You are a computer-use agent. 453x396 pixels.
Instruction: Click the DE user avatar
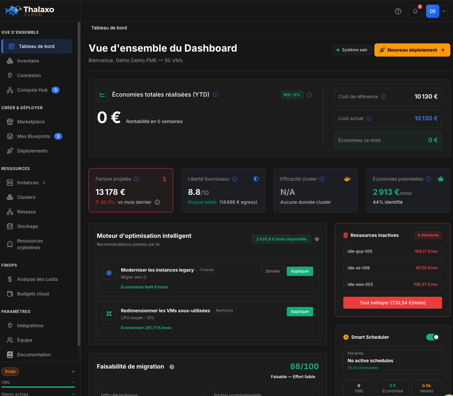pos(433,11)
